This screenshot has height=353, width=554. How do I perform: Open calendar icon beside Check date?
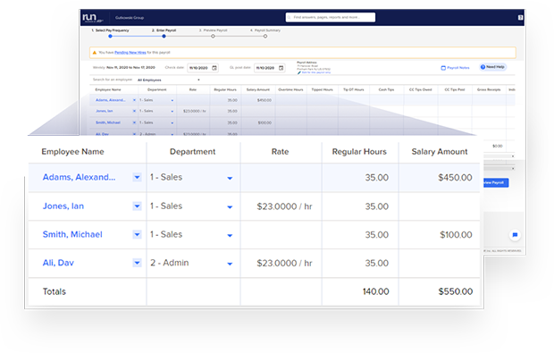tap(214, 68)
